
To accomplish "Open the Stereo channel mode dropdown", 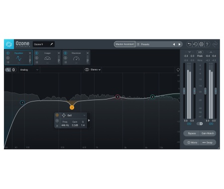I will 95,70.
